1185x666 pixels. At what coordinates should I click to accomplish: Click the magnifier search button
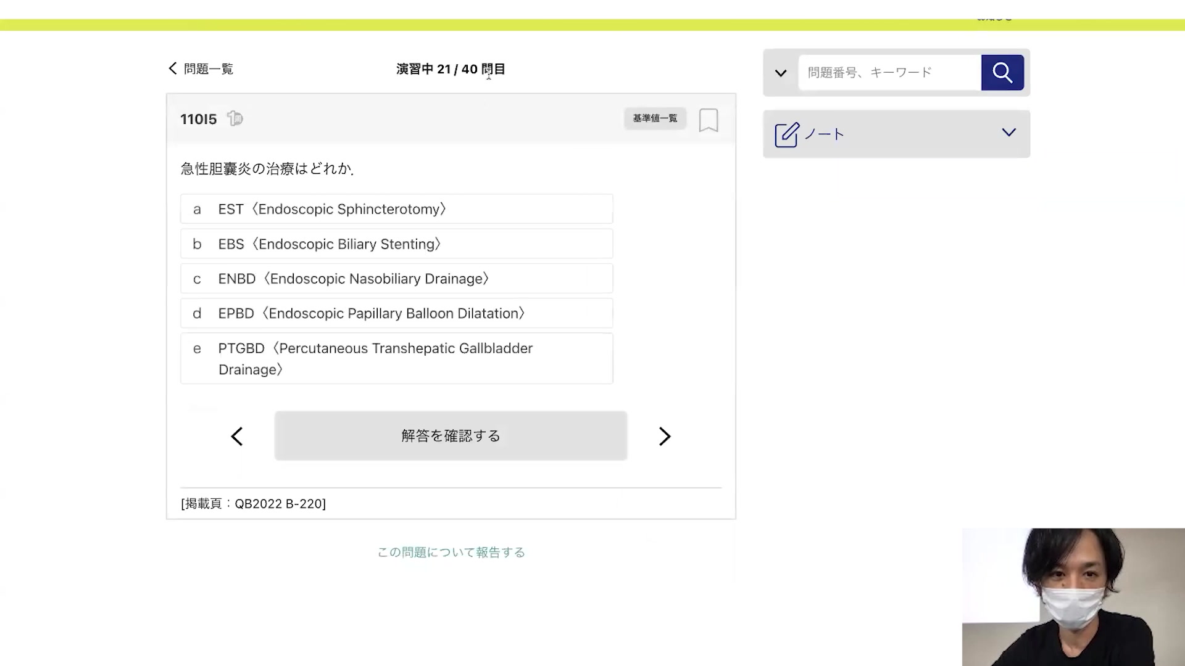click(x=1002, y=73)
